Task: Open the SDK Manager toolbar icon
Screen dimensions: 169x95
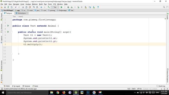Action: [x=94, y=7]
